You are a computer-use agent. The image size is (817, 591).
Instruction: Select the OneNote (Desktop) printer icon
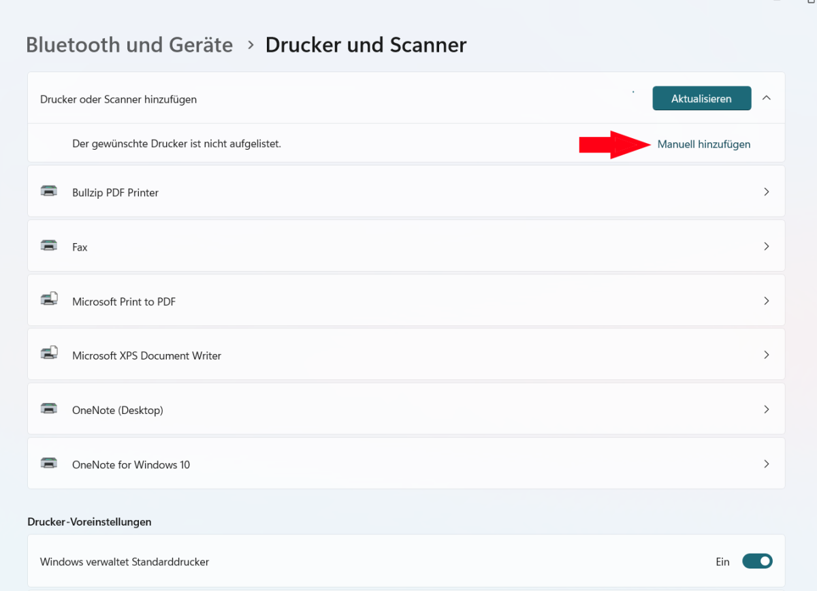pos(48,409)
